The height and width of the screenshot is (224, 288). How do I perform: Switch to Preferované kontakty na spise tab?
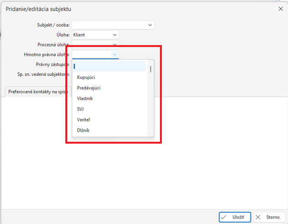click(38, 91)
